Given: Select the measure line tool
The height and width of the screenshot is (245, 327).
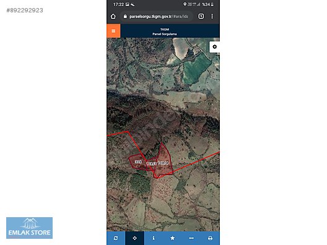Looking at the screenshot, I should pos(191,238).
